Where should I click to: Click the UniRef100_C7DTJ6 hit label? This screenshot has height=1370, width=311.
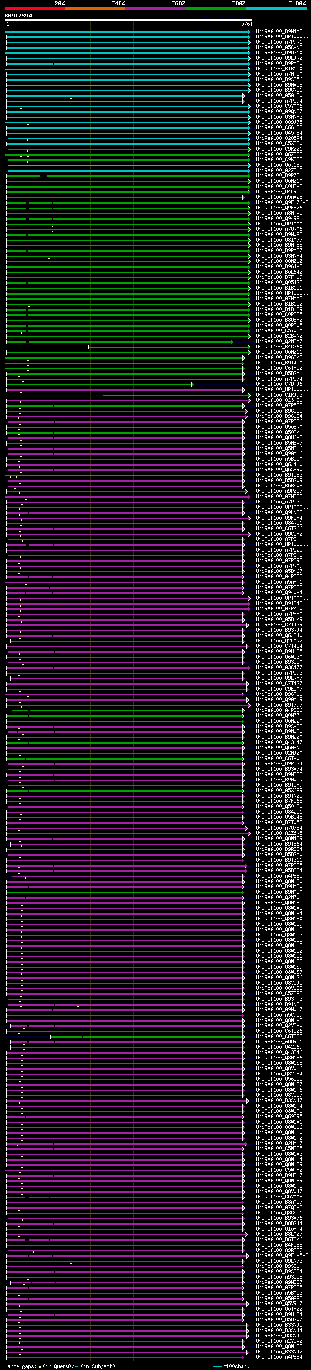[x=279, y=384]
